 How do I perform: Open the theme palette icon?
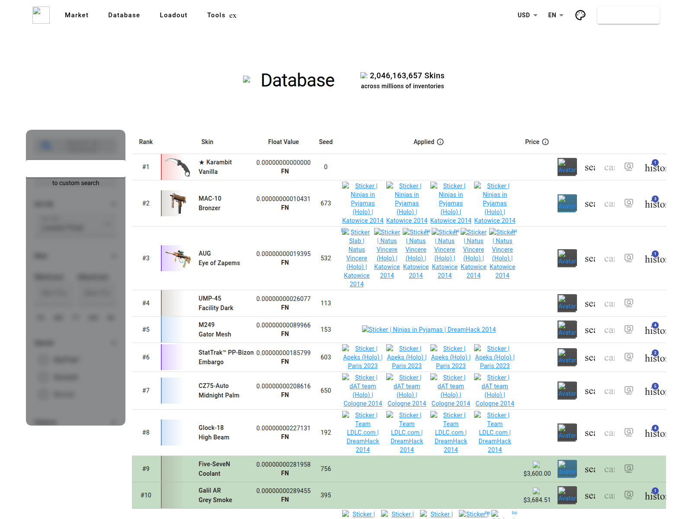[580, 15]
